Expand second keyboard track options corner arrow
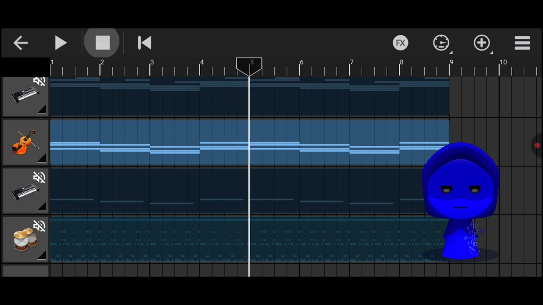The width and height of the screenshot is (543, 305). [42, 207]
